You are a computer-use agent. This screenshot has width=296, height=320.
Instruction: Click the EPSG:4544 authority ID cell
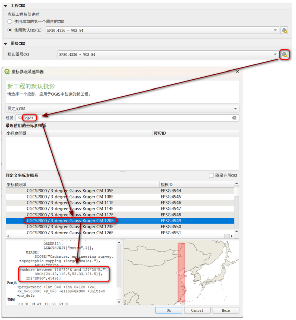[171, 191]
